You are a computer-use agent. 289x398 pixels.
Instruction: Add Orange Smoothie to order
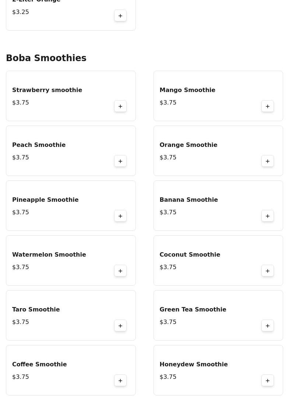(268, 161)
